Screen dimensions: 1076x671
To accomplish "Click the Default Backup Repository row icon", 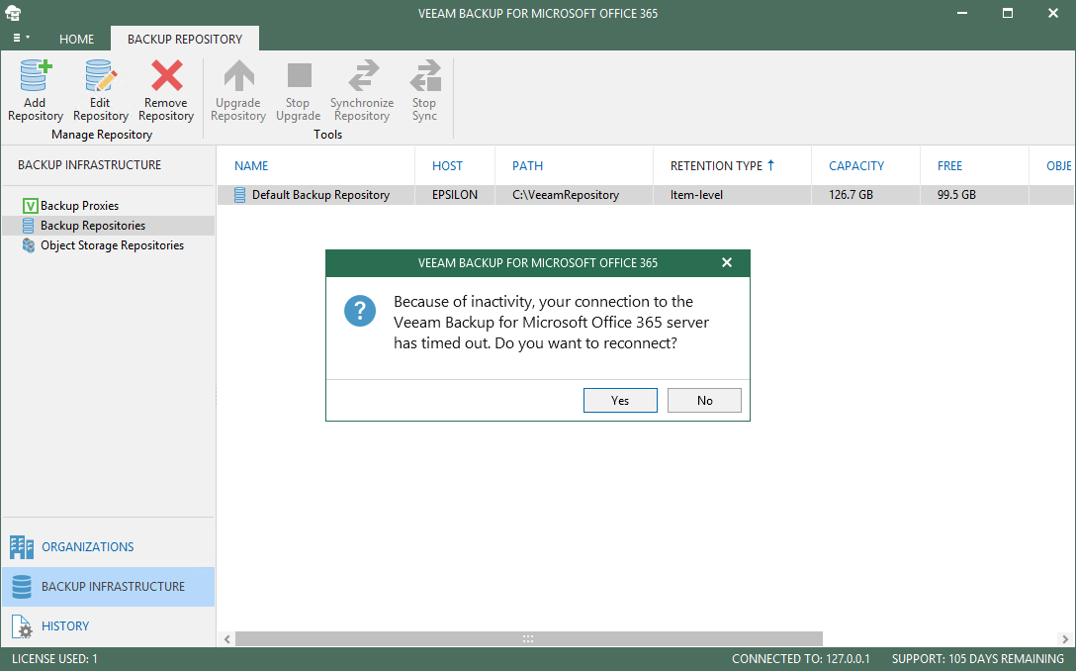I will (239, 195).
